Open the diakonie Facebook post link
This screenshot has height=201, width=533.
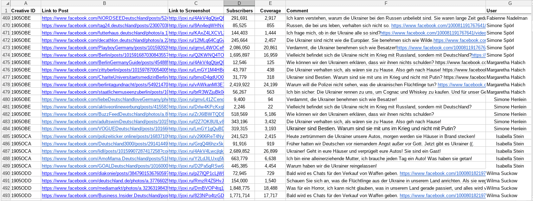tap(105, 173)
